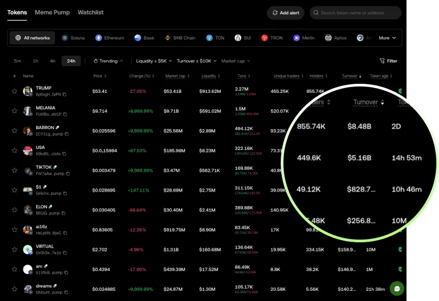Add ai16z to watchlist via star
The height and width of the screenshot is (301, 439).
[x=14, y=229]
